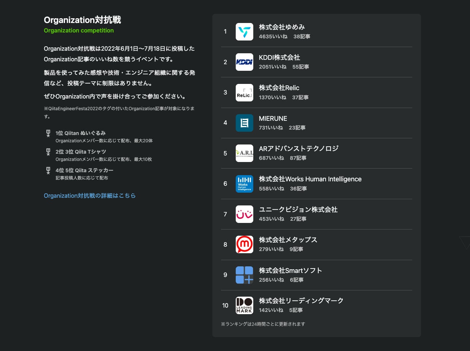Viewport: 470px width, 351px height.
Task: Click the medal icon for 4位 5位 prize
Action: (48, 171)
